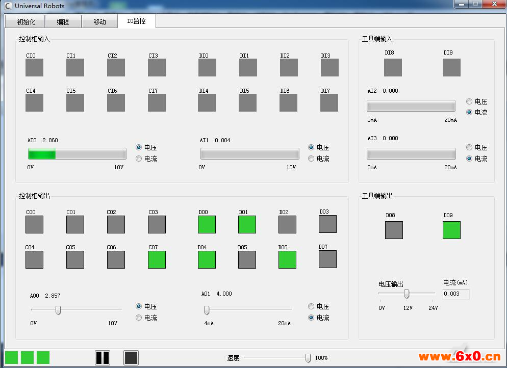Toggle digital output DO7

tap(327, 259)
